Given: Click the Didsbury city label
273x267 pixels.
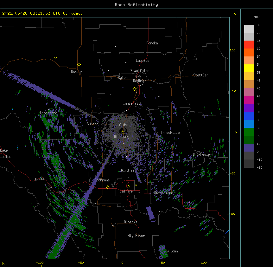Looking at the screenshot, I should coord(121,137).
